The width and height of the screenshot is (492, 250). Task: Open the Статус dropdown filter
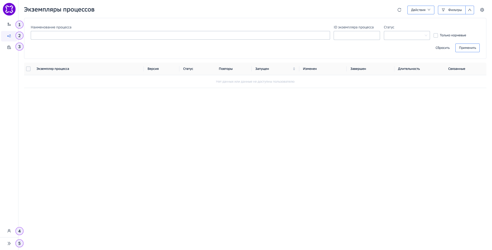pyautogui.click(x=407, y=35)
